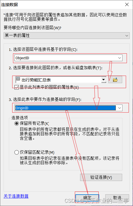This screenshot has width=133, height=206.
Task: Click the 验证连接(V) button
Action: (x=101, y=177)
